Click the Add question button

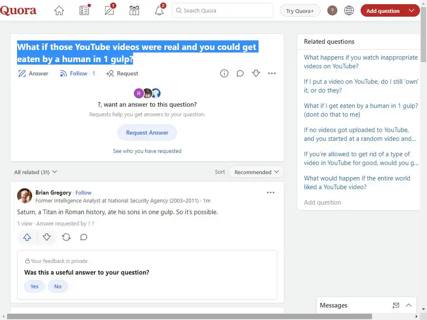[x=383, y=11]
